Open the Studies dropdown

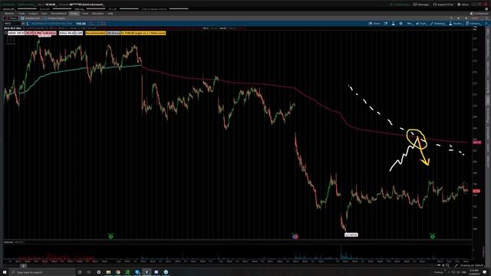[x=456, y=24]
